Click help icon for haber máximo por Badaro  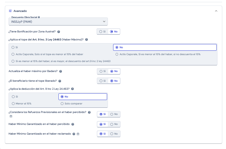(60, 71)
